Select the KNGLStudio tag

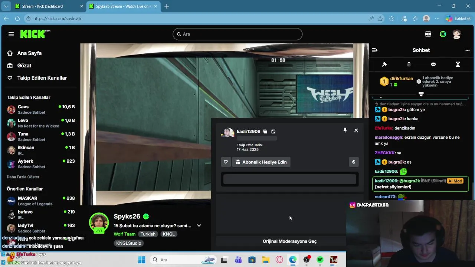(x=129, y=243)
